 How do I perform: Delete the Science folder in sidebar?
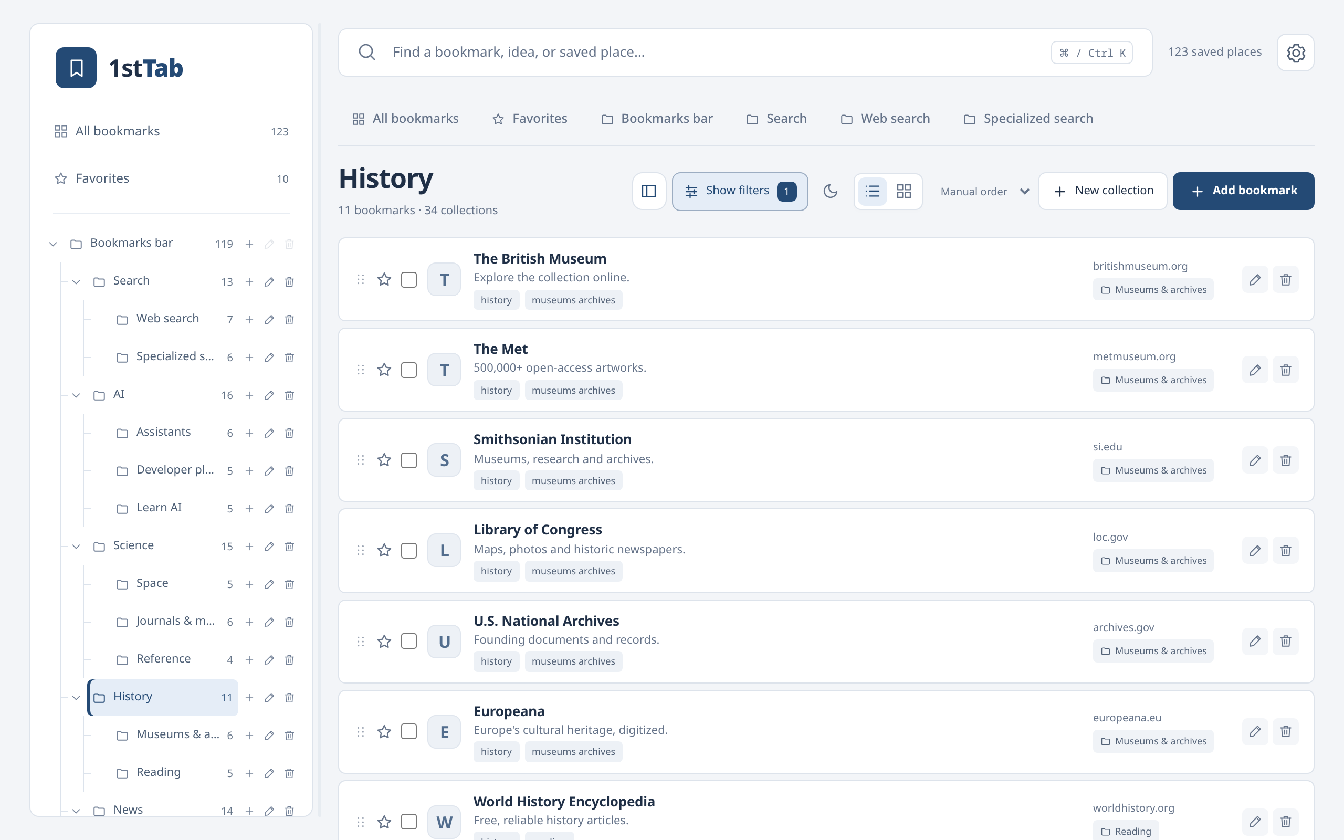click(289, 546)
